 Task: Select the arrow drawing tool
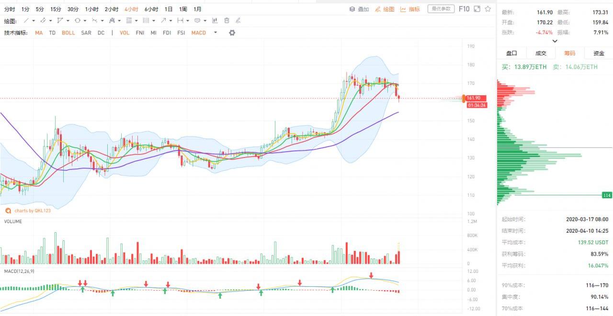click(x=163, y=21)
